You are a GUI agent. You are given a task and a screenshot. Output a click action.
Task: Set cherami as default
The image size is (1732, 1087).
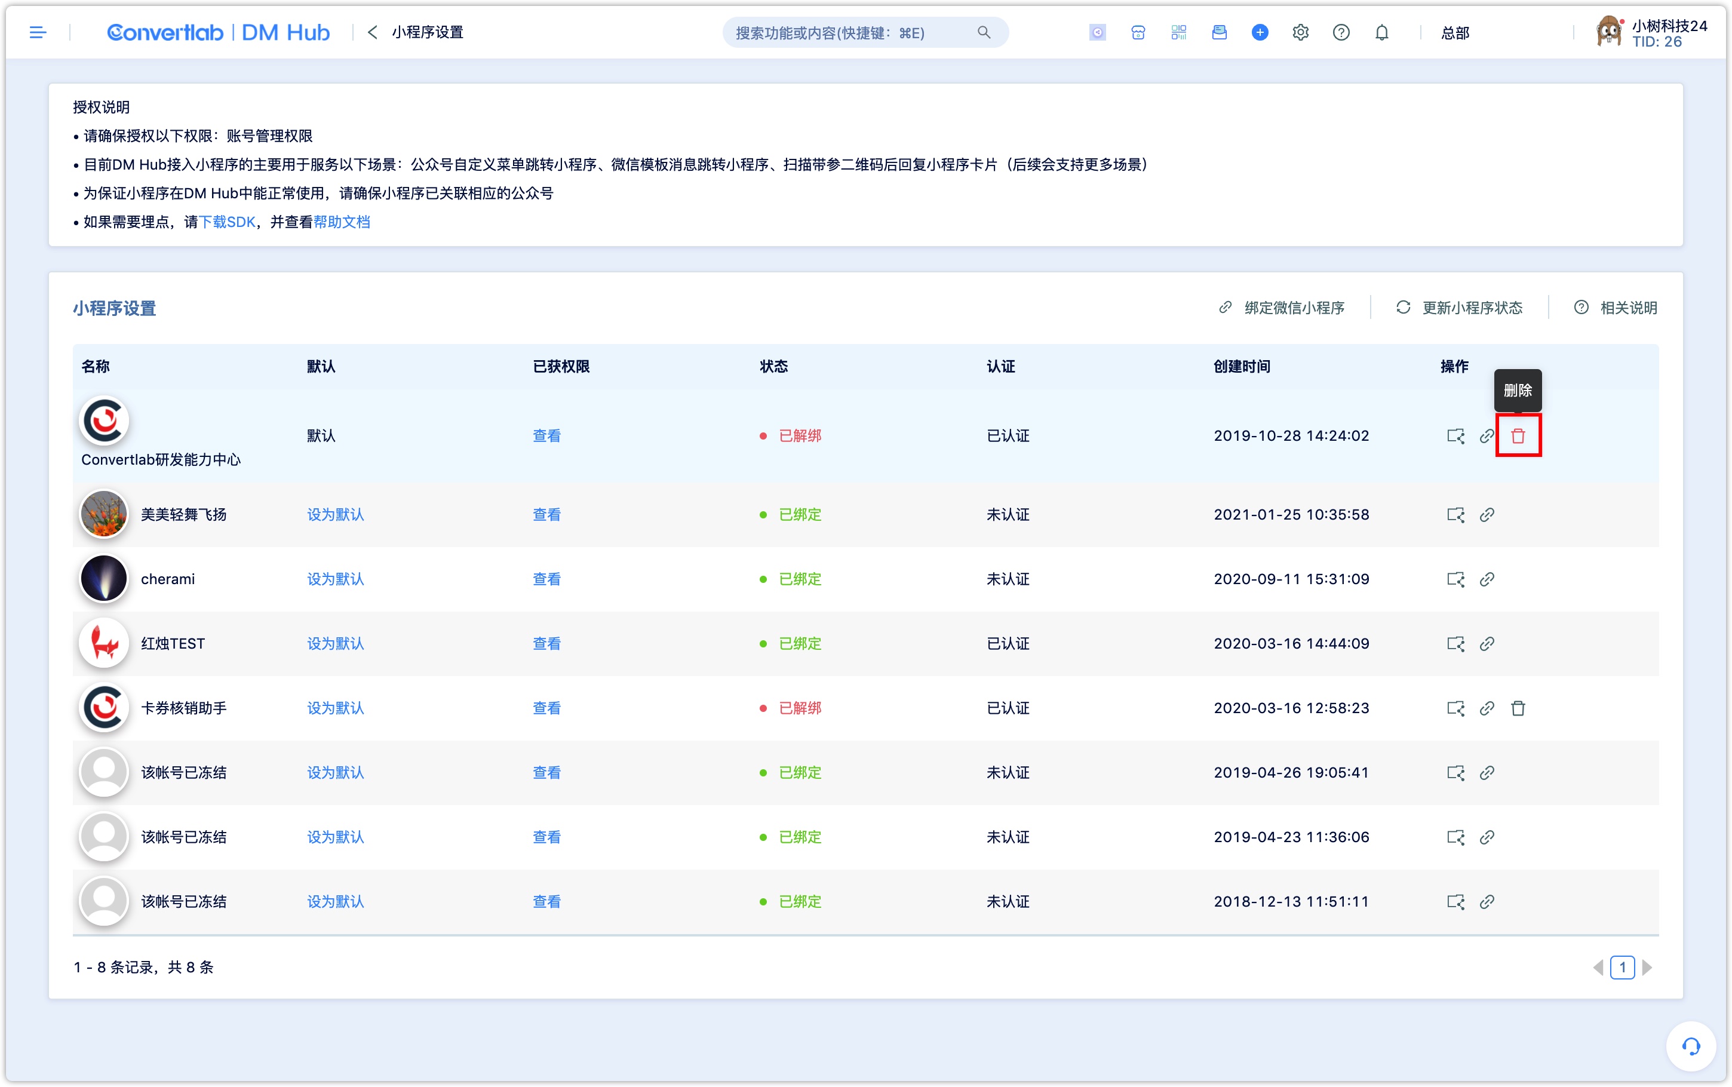pos(336,579)
